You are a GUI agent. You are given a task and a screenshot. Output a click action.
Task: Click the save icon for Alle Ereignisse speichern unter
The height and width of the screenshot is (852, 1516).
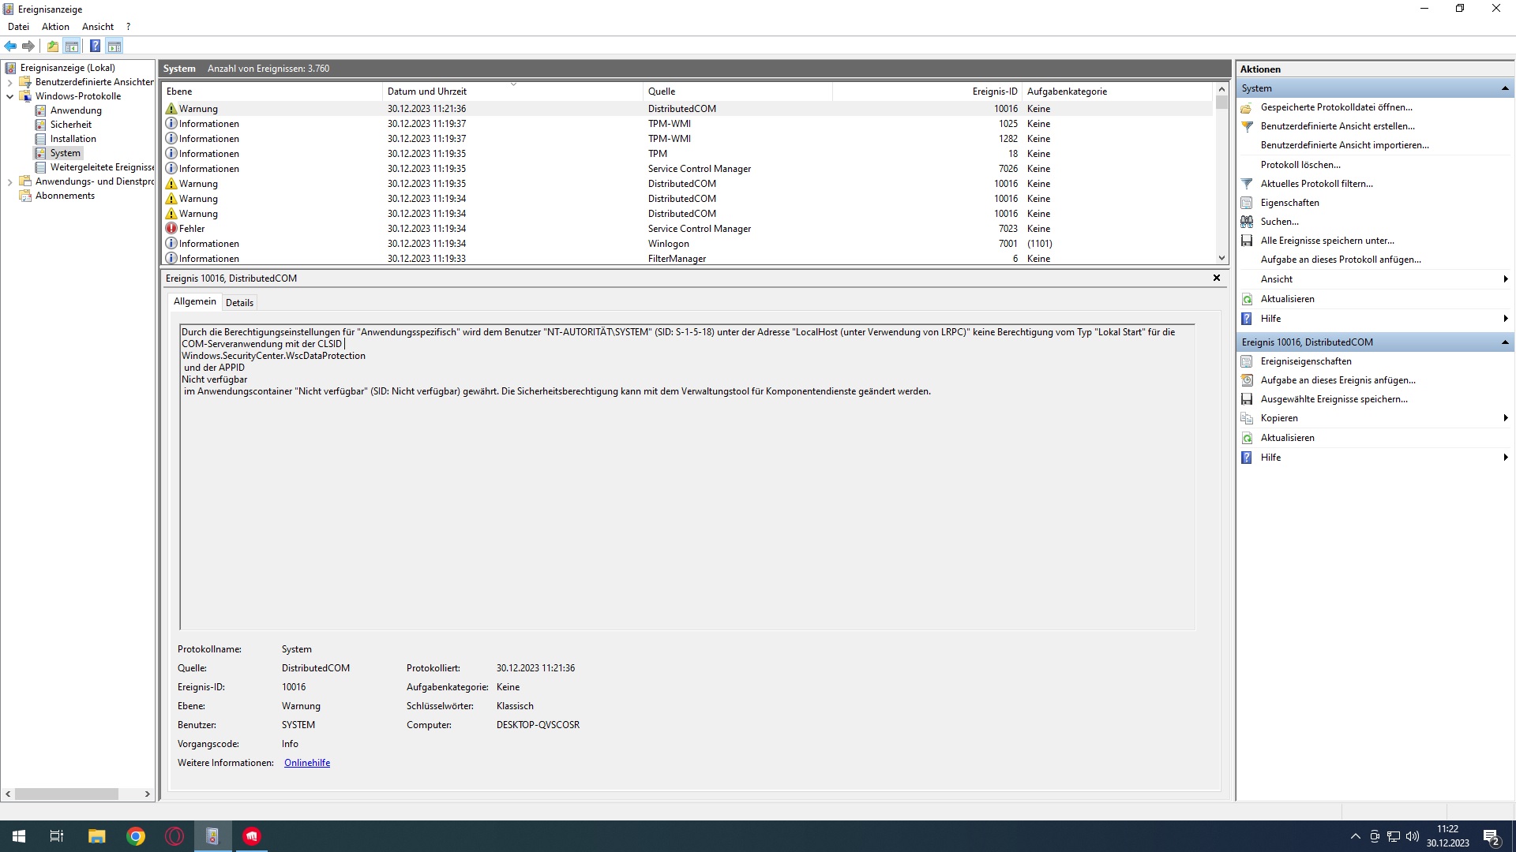coord(1247,241)
